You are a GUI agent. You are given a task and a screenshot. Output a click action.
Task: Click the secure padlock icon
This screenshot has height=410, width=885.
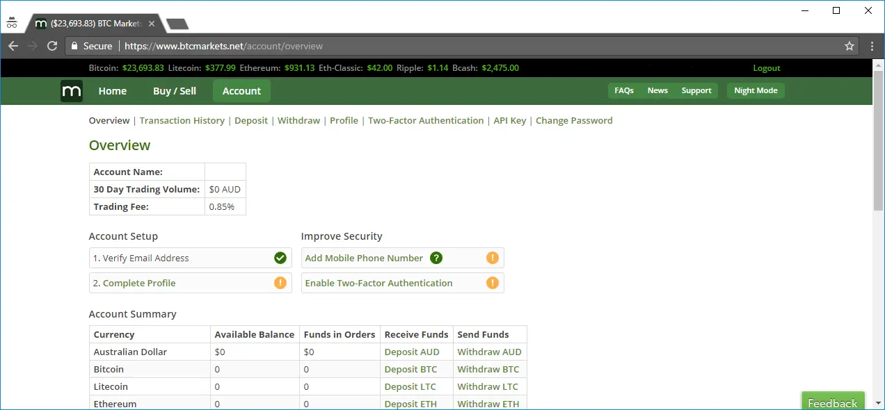tap(74, 46)
